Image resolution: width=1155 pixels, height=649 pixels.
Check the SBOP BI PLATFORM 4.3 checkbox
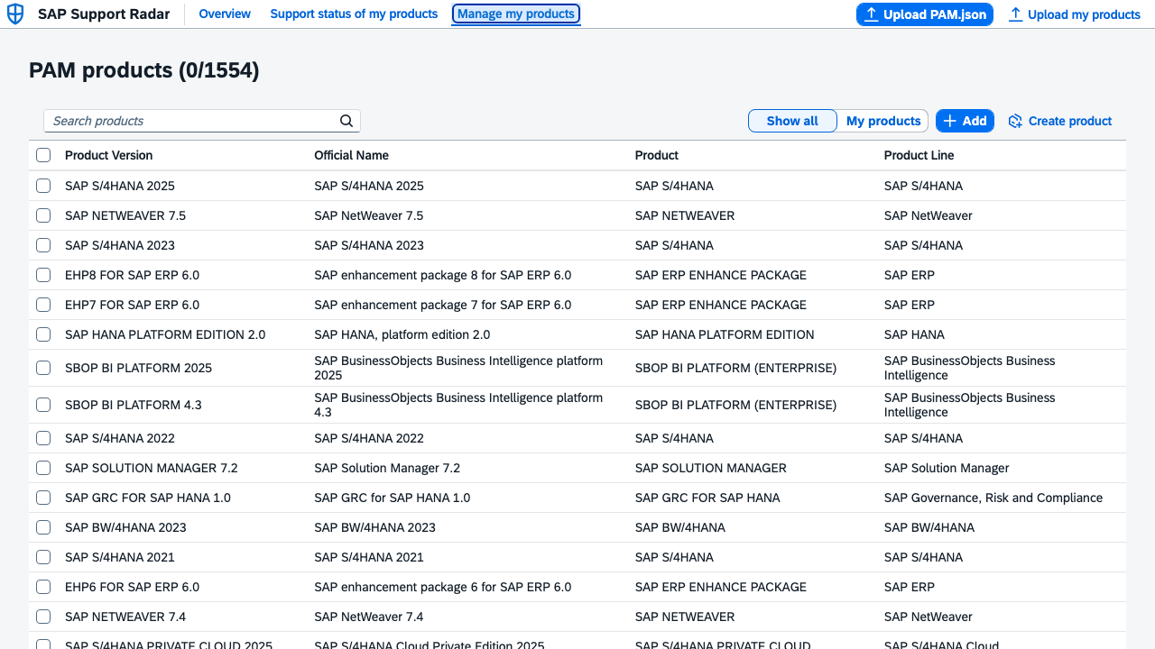(x=43, y=405)
